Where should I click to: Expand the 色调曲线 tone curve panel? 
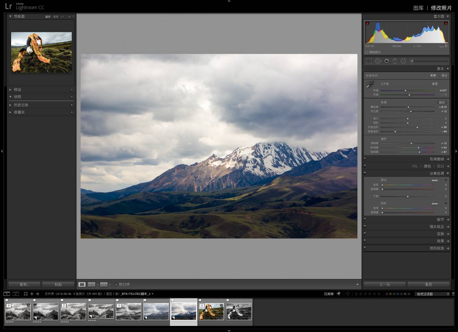coord(437,159)
